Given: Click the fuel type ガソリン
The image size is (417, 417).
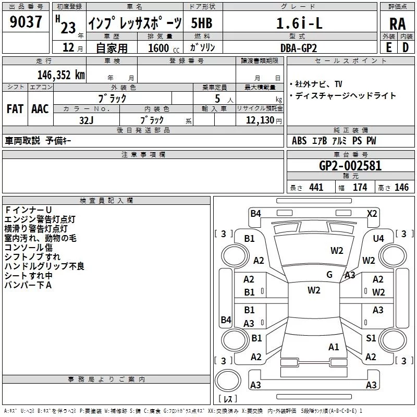Looking at the screenshot, I should pyautogui.click(x=202, y=47).
